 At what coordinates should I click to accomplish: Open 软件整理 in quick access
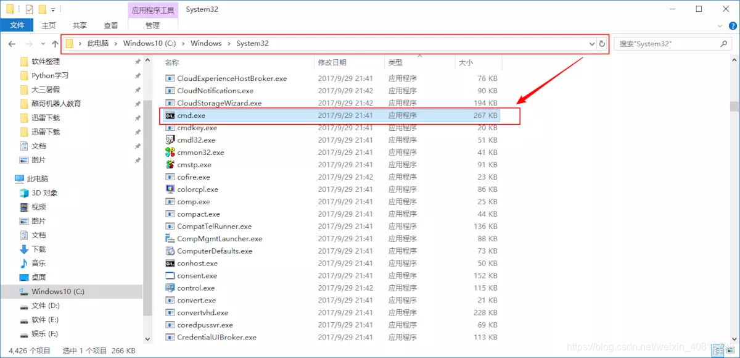tap(46, 61)
